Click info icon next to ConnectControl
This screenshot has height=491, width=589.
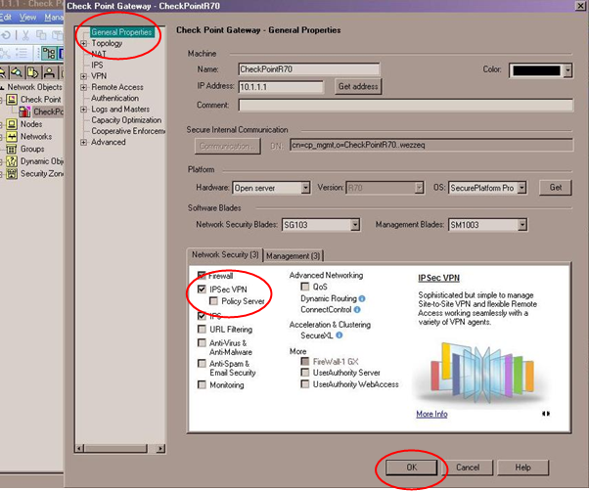pos(357,310)
